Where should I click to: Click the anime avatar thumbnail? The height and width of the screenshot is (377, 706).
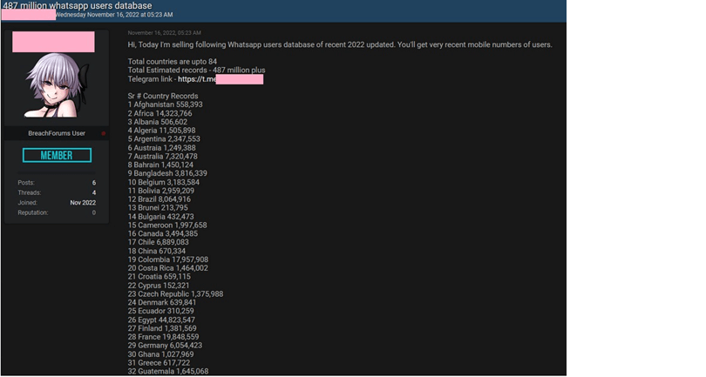tap(57, 85)
